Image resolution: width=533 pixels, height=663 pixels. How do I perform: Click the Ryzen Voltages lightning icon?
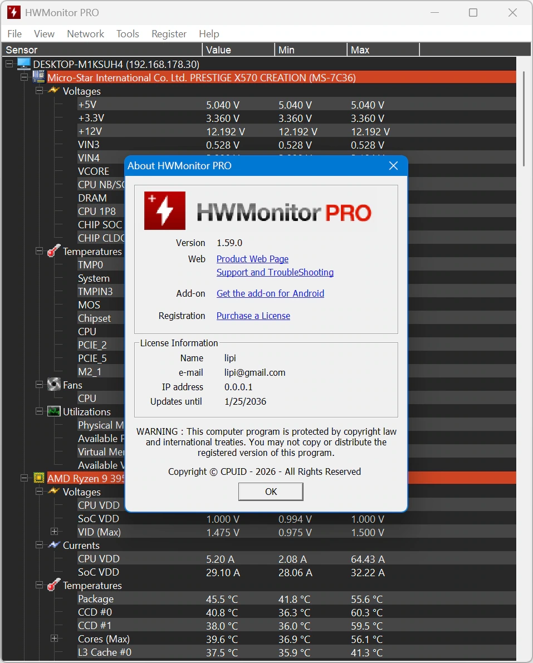pyautogui.click(x=53, y=492)
